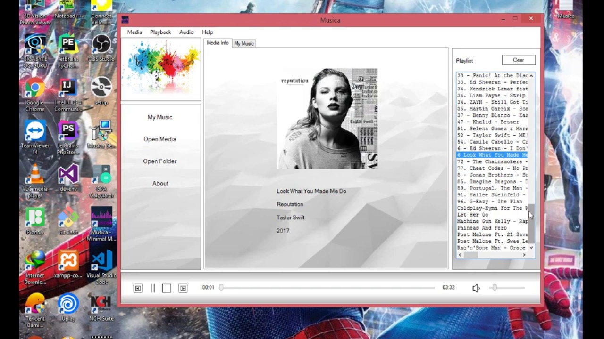Switch to the Media Info tab
604x339 pixels.
click(218, 43)
